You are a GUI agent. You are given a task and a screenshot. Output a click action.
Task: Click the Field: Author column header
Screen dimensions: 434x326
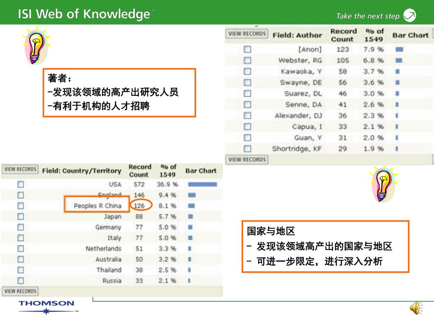pyautogui.click(x=297, y=35)
